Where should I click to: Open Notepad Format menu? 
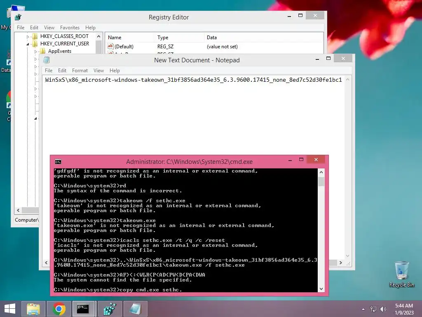pyautogui.click(x=80, y=70)
